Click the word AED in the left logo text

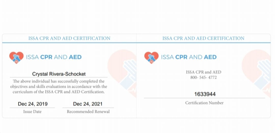75,57
